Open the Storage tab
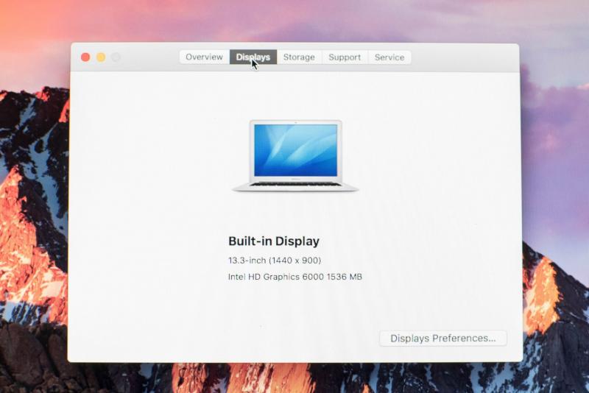This screenshot has height=393, width=589. click(299, 57)
